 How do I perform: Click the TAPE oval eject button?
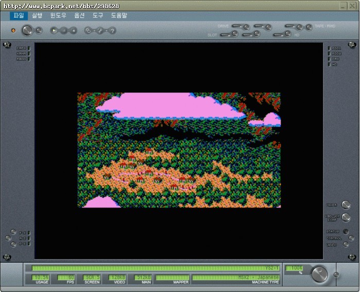pyautogui.click(x=290, y=26)
